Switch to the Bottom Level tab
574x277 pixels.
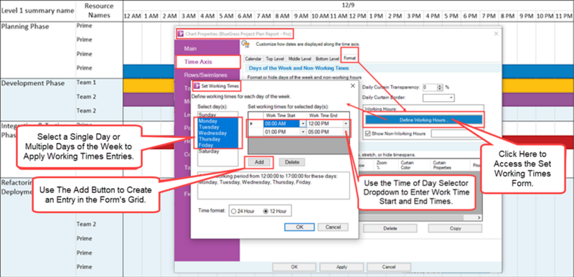coord(327,59)
